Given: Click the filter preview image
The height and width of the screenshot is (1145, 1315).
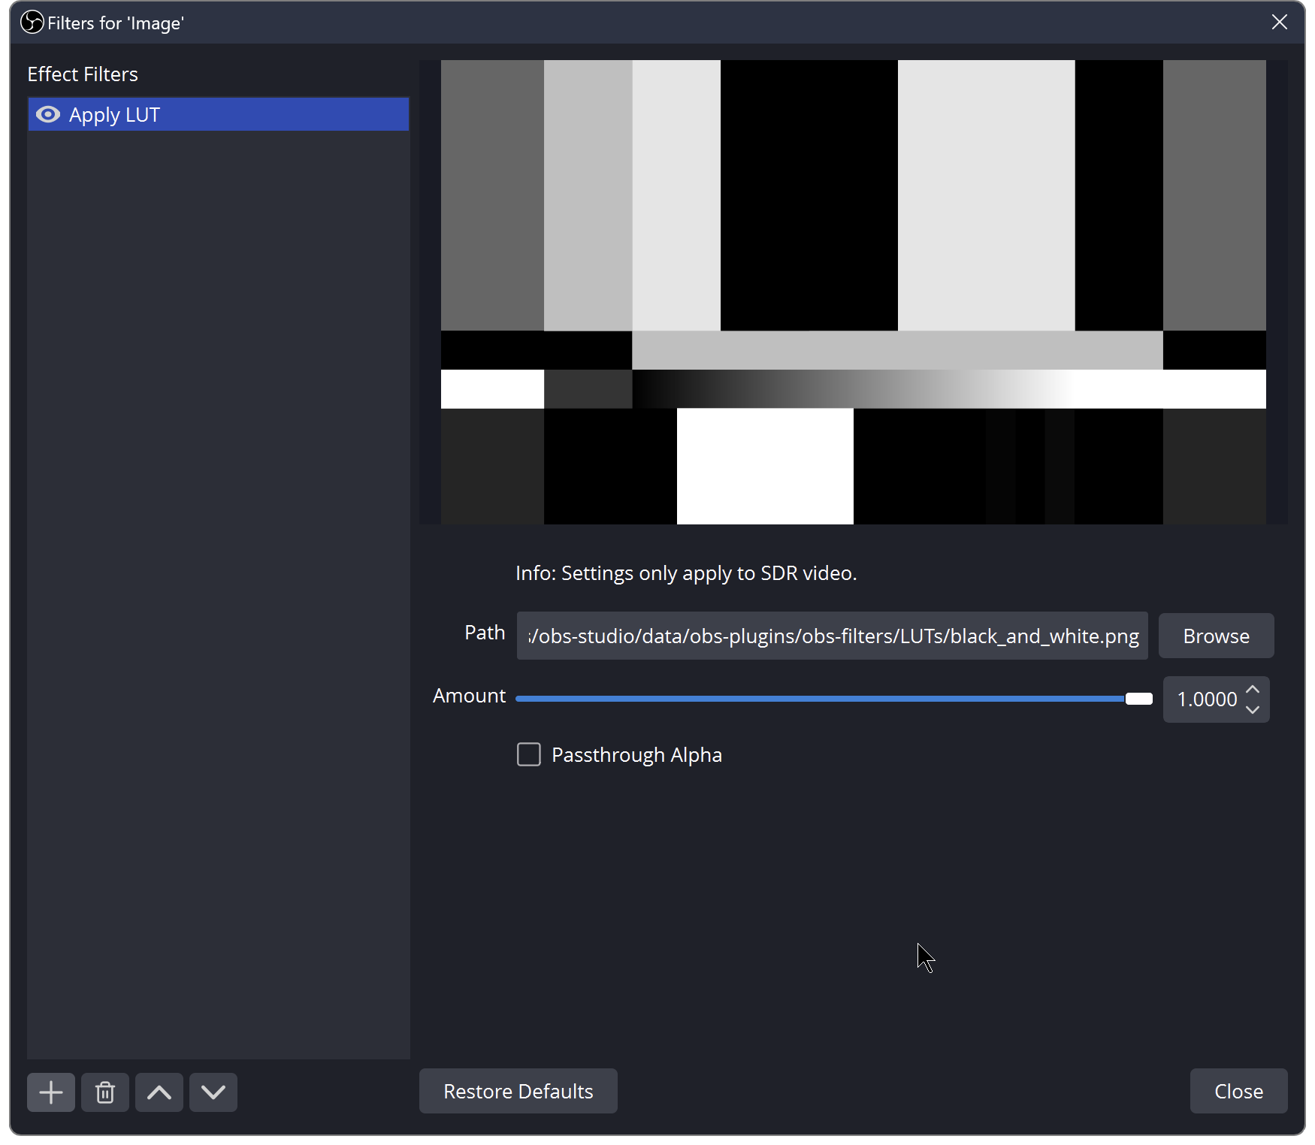Looking at the screenshot, I should [853, 292].
